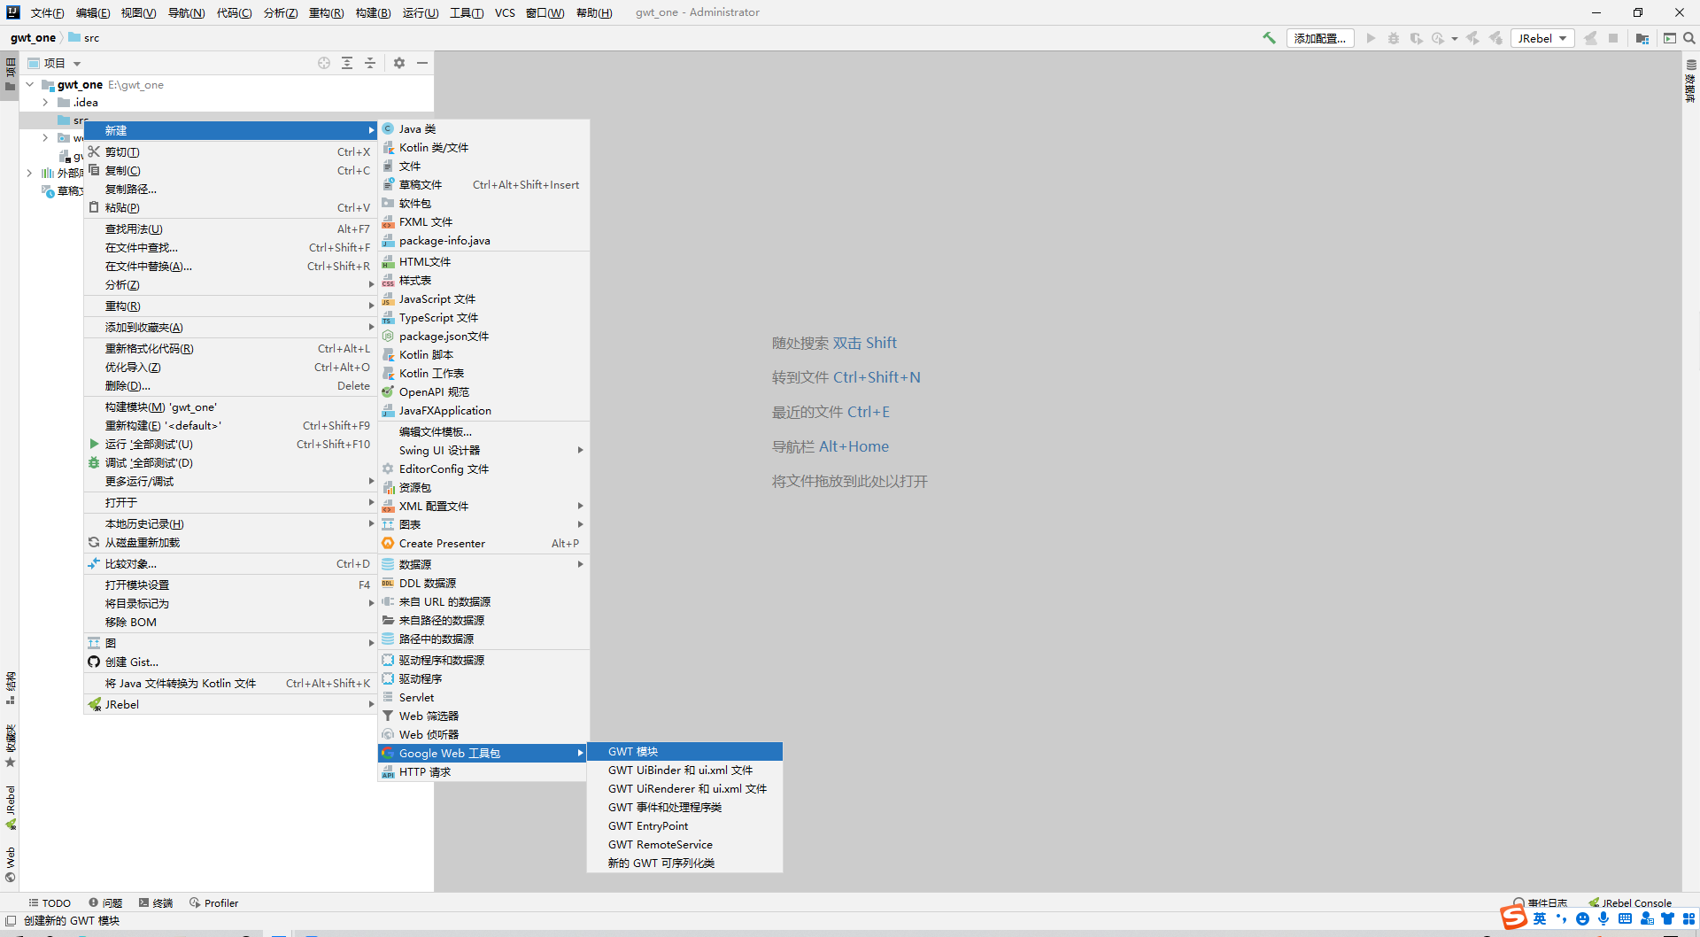Screen dimensions: 1700x937
Task: Click the Run with Coverage icon
Action: pos(1416,38)
